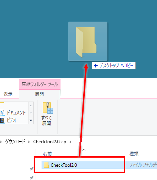Image resolution: width=157 pixels, height=180 pixels.
Task: Click pin icon beside CheckTool2.0 row
Action: click(31, 169)
